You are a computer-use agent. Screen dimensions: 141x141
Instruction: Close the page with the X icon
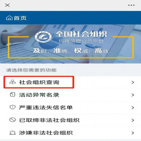(x=7, y=5)
